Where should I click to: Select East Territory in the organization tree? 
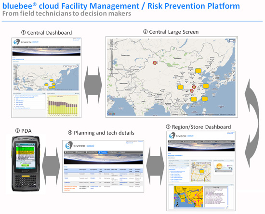(x=19, y=102)
